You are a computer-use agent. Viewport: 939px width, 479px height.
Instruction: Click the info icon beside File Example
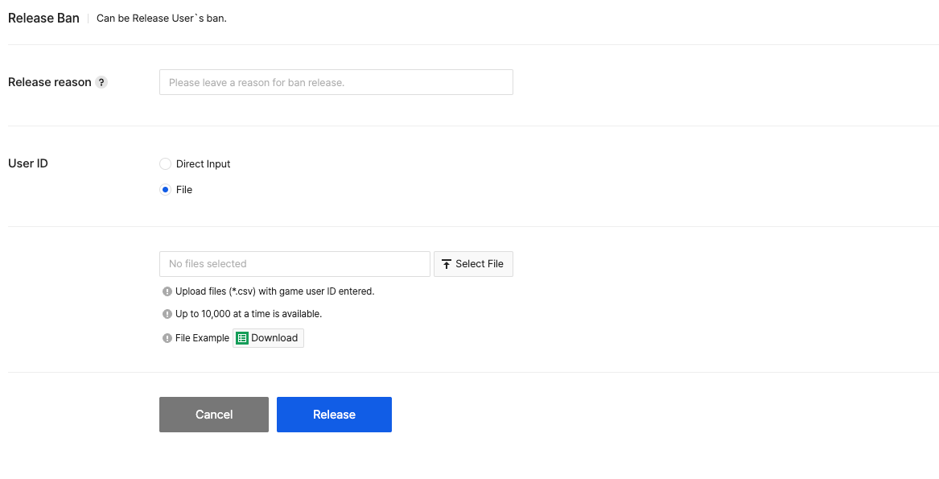(167, 338)
